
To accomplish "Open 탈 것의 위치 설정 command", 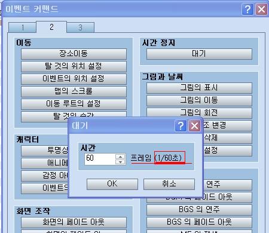I will click(x=74, y=66).
